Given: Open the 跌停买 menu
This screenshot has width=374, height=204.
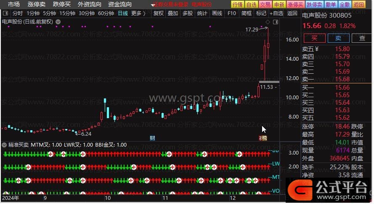Looking at the screenshot, I should point(62,4).
